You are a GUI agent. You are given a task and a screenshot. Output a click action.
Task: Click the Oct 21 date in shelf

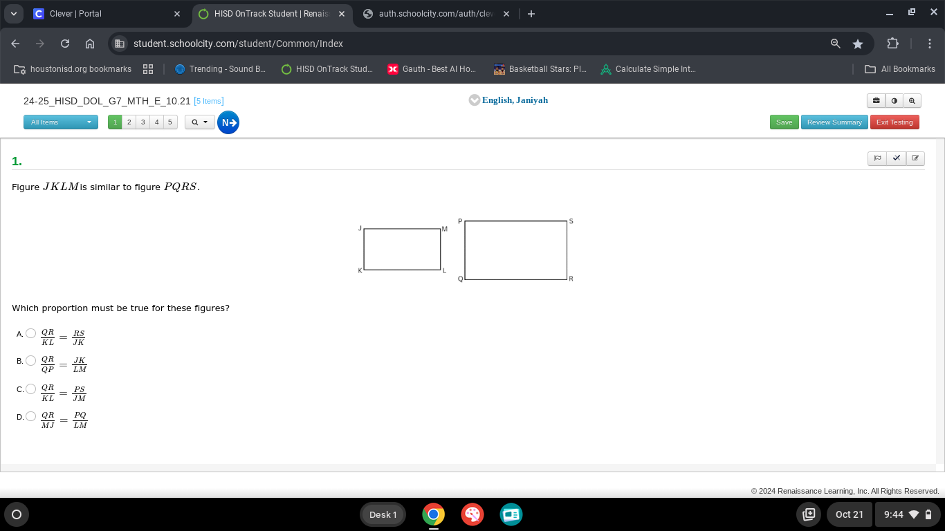pyautogui.click(x=849, y=514)
